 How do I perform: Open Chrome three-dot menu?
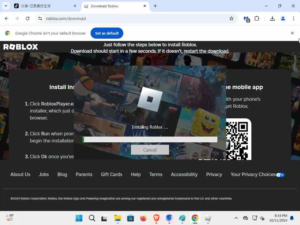point(294,18)
